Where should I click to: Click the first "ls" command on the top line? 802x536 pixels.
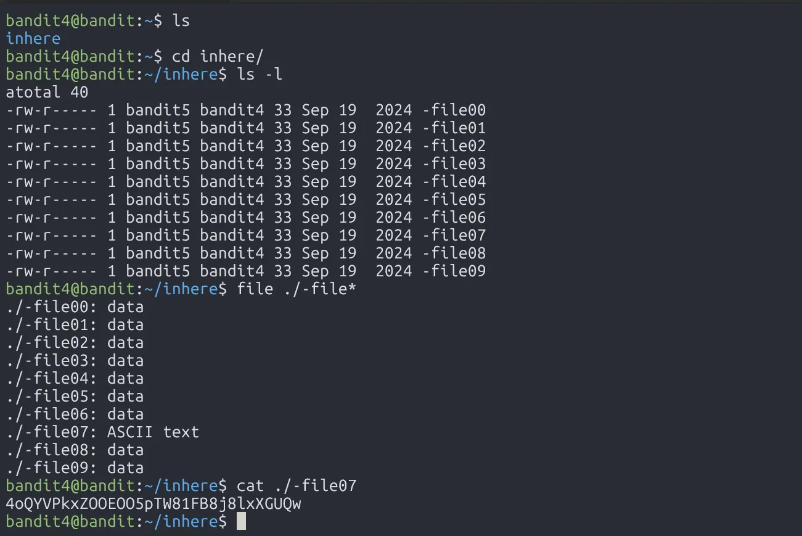pyautogui.click(x=181, y=20)
